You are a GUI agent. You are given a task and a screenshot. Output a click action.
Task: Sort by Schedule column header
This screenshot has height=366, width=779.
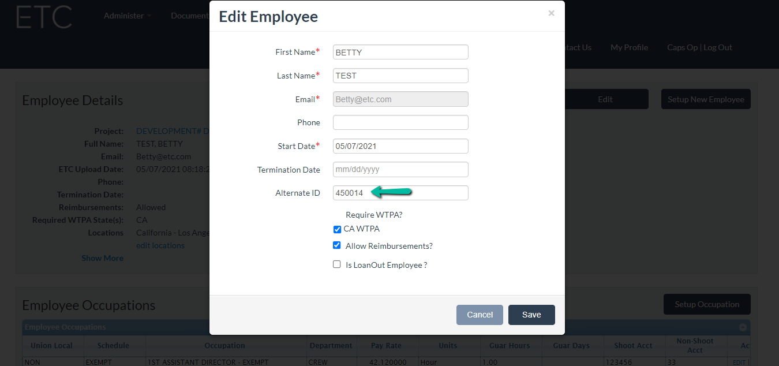(113, 345)
